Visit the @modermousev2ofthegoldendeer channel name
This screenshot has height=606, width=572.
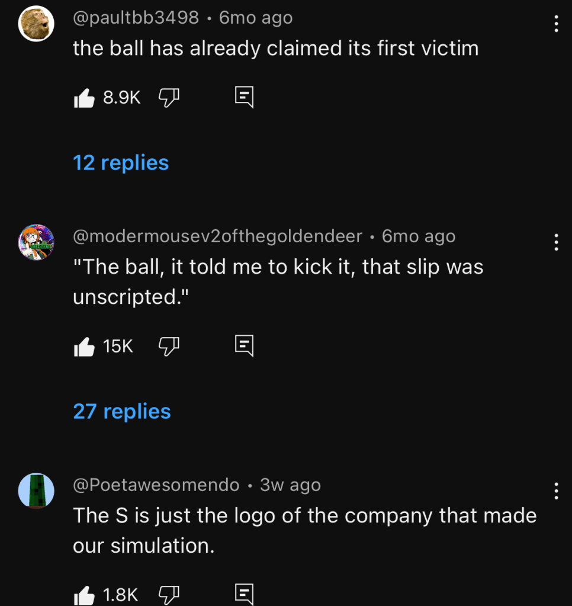(217, 236)
